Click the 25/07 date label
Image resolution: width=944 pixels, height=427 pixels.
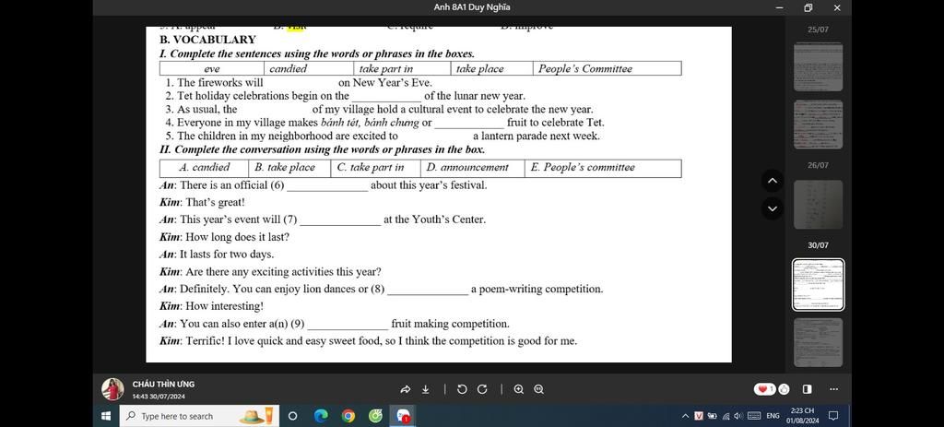pyautogui.click(x=819, y=30)
